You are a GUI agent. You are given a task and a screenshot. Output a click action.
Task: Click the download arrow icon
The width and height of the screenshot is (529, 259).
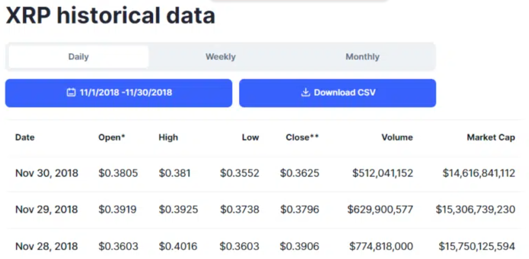(x=305, y=92)
